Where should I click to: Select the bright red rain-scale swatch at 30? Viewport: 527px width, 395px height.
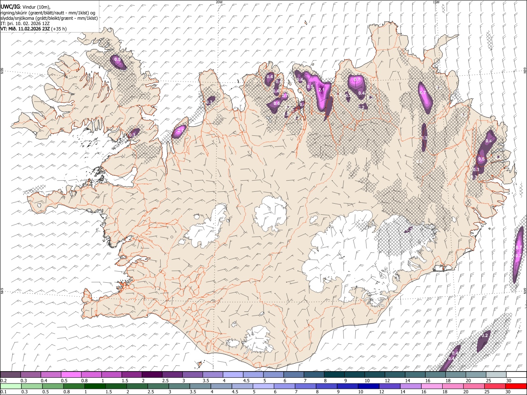point(515,386)
